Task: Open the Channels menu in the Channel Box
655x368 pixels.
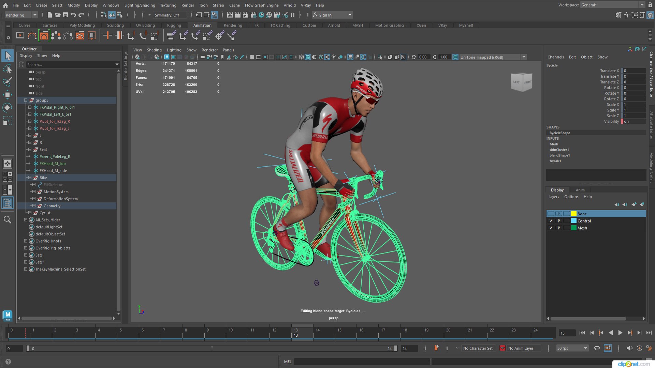Action: [555, 57]
